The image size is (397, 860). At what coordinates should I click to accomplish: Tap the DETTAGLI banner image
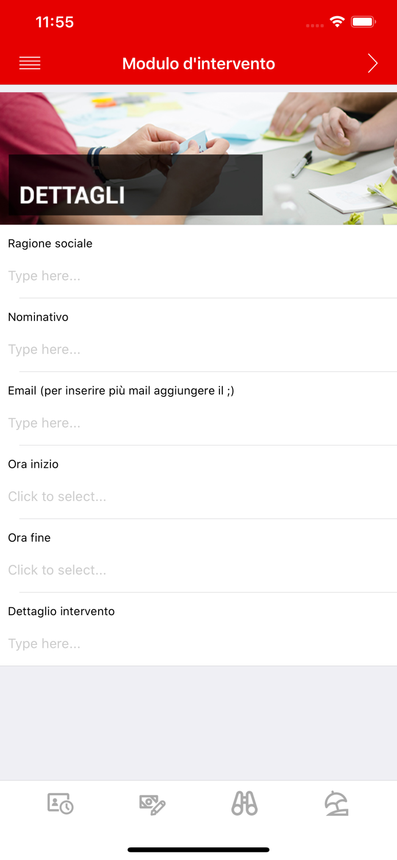click(x=198, y=159)
